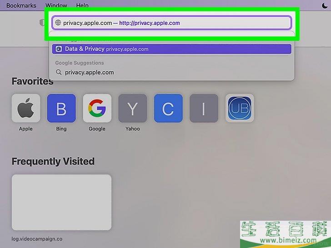The image size is (331, 248).
Task: Open the Apple favorite tile
Action: coord(26,108)
